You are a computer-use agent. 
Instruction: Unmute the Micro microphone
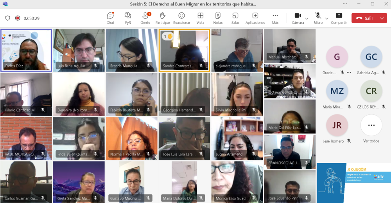click(318, 18)
